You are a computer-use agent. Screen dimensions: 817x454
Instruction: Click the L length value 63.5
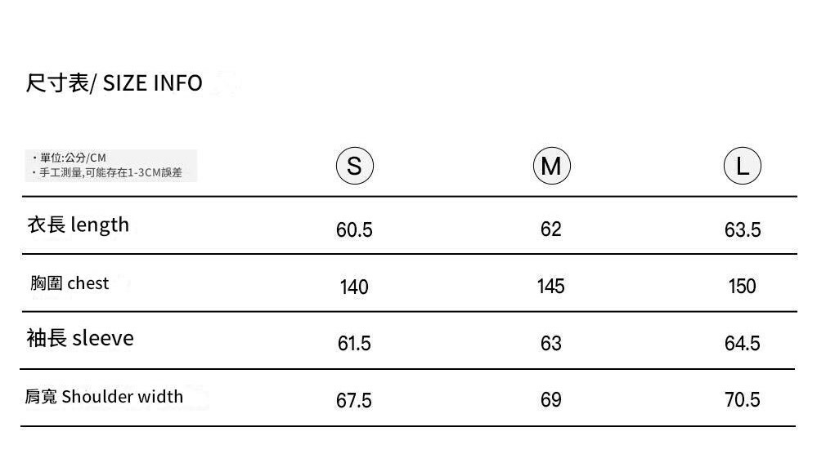click(x=742, y=230)
